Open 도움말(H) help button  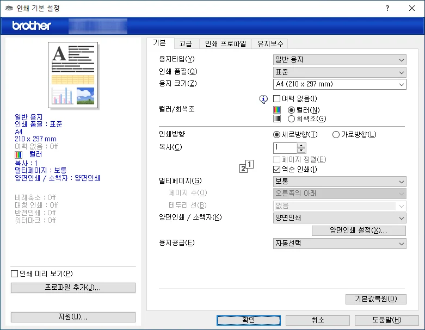point(387,320)
